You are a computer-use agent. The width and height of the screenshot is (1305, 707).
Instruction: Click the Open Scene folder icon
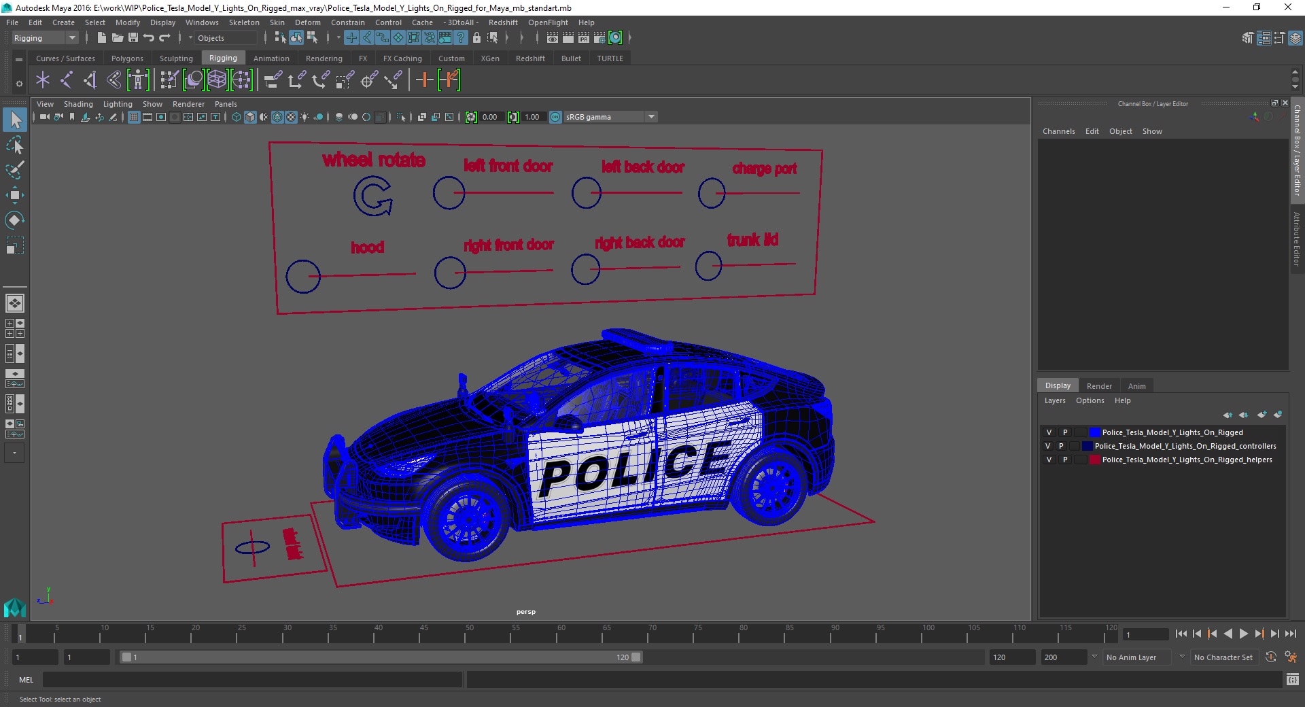click(117, 38)
